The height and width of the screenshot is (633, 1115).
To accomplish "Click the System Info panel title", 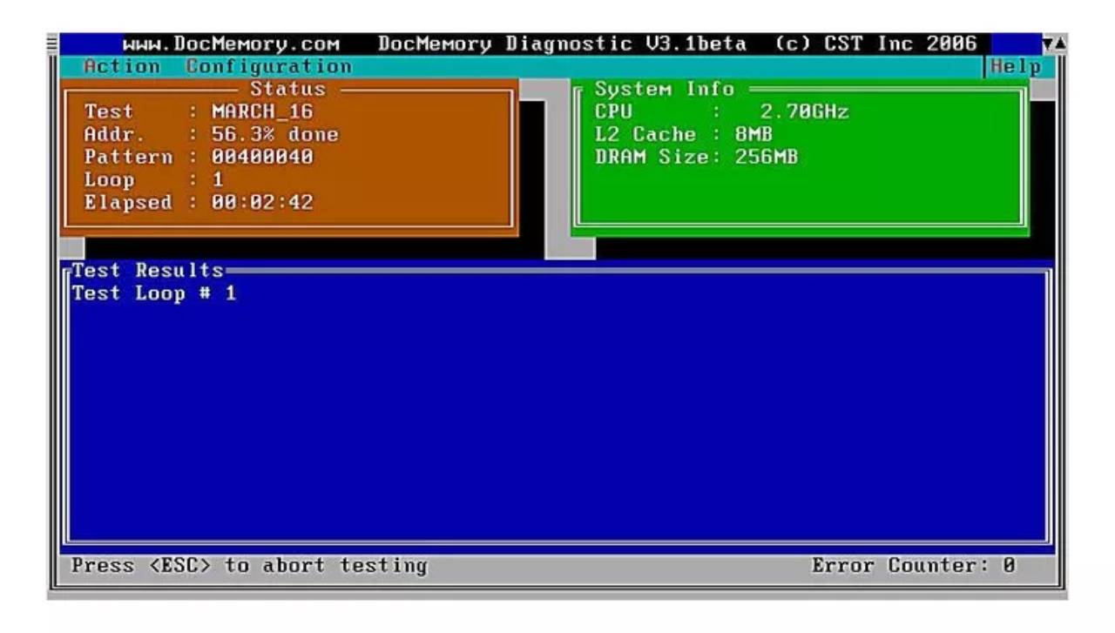I will [664, 89].
